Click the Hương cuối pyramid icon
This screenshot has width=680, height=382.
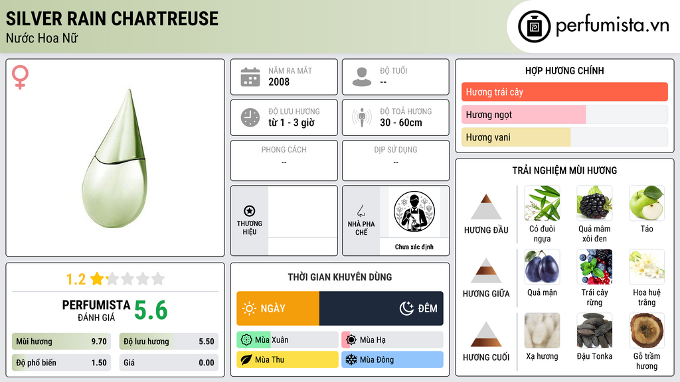click(486, 334)
